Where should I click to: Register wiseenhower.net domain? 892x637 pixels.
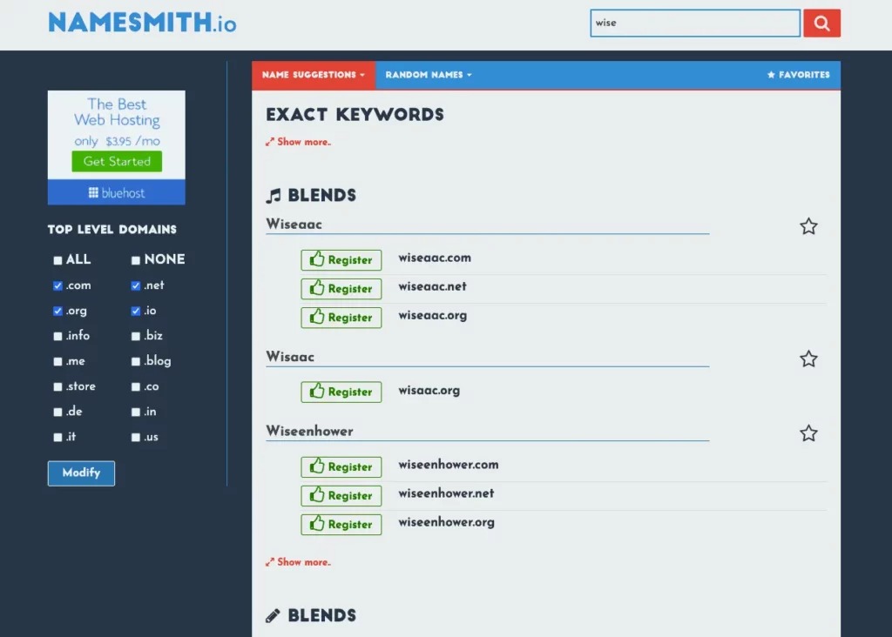pyautogui.click(x=341, y=496)
